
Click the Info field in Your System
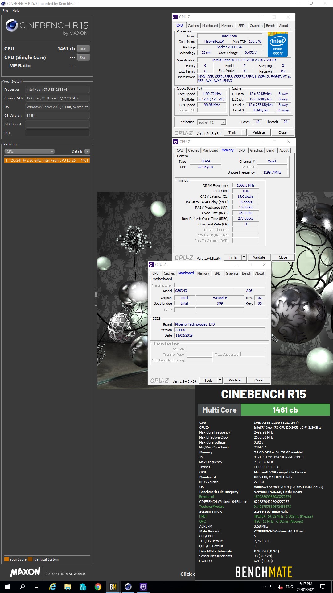[x=57, y=133]
